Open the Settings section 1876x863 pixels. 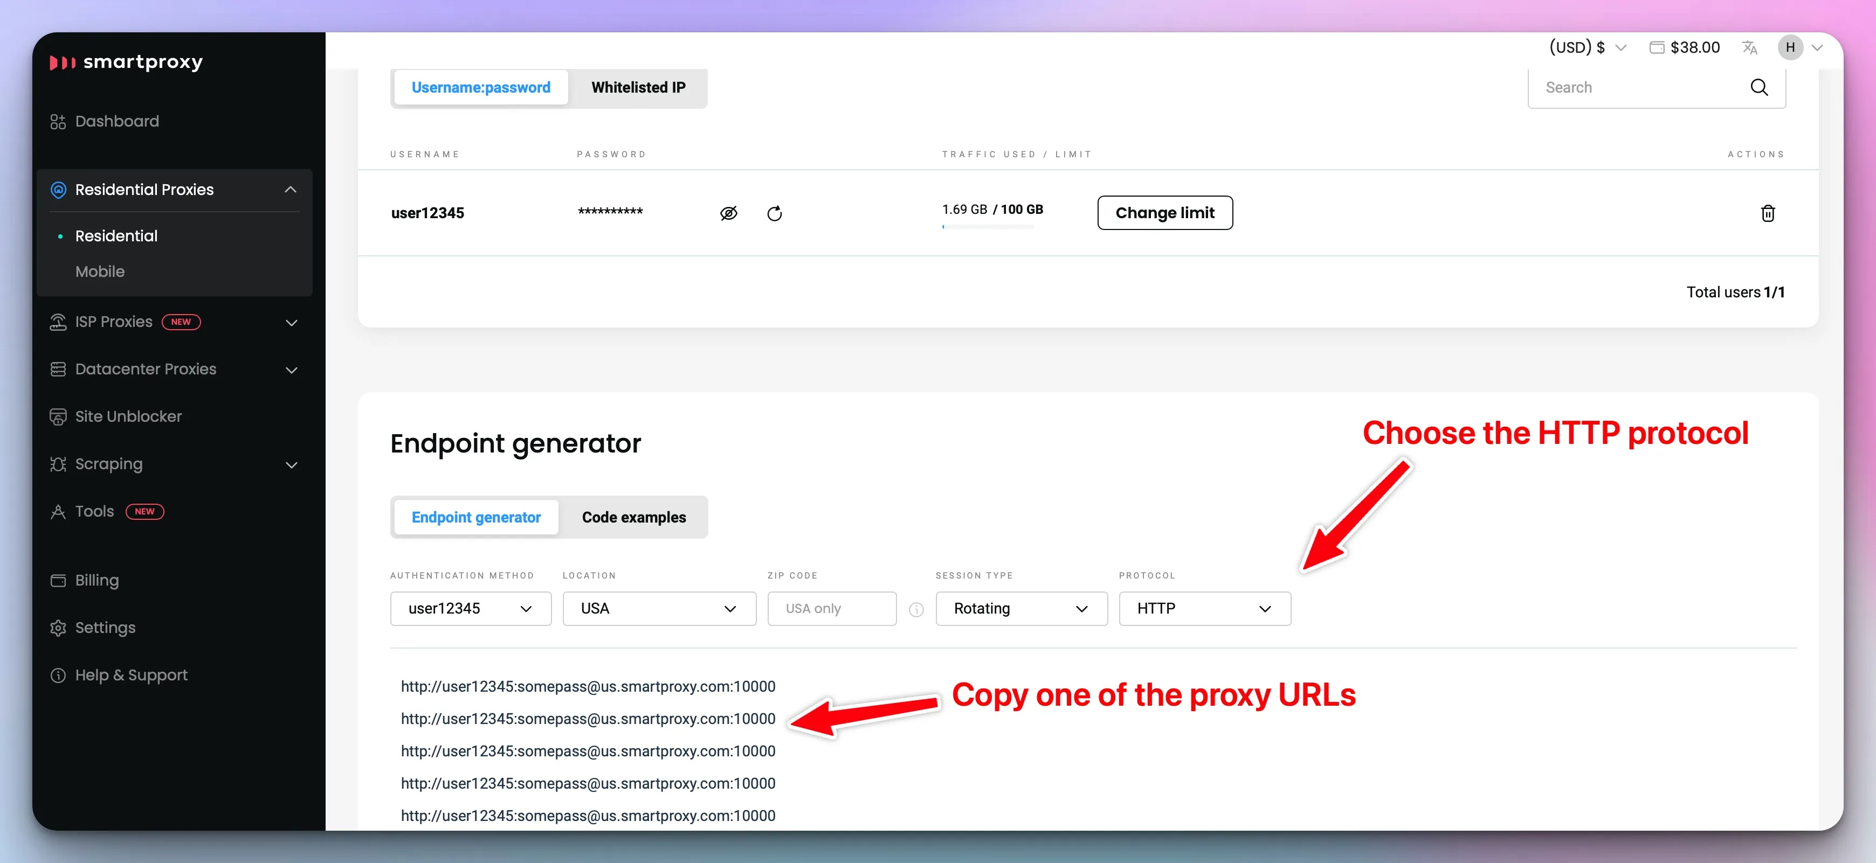click(105, 627)
